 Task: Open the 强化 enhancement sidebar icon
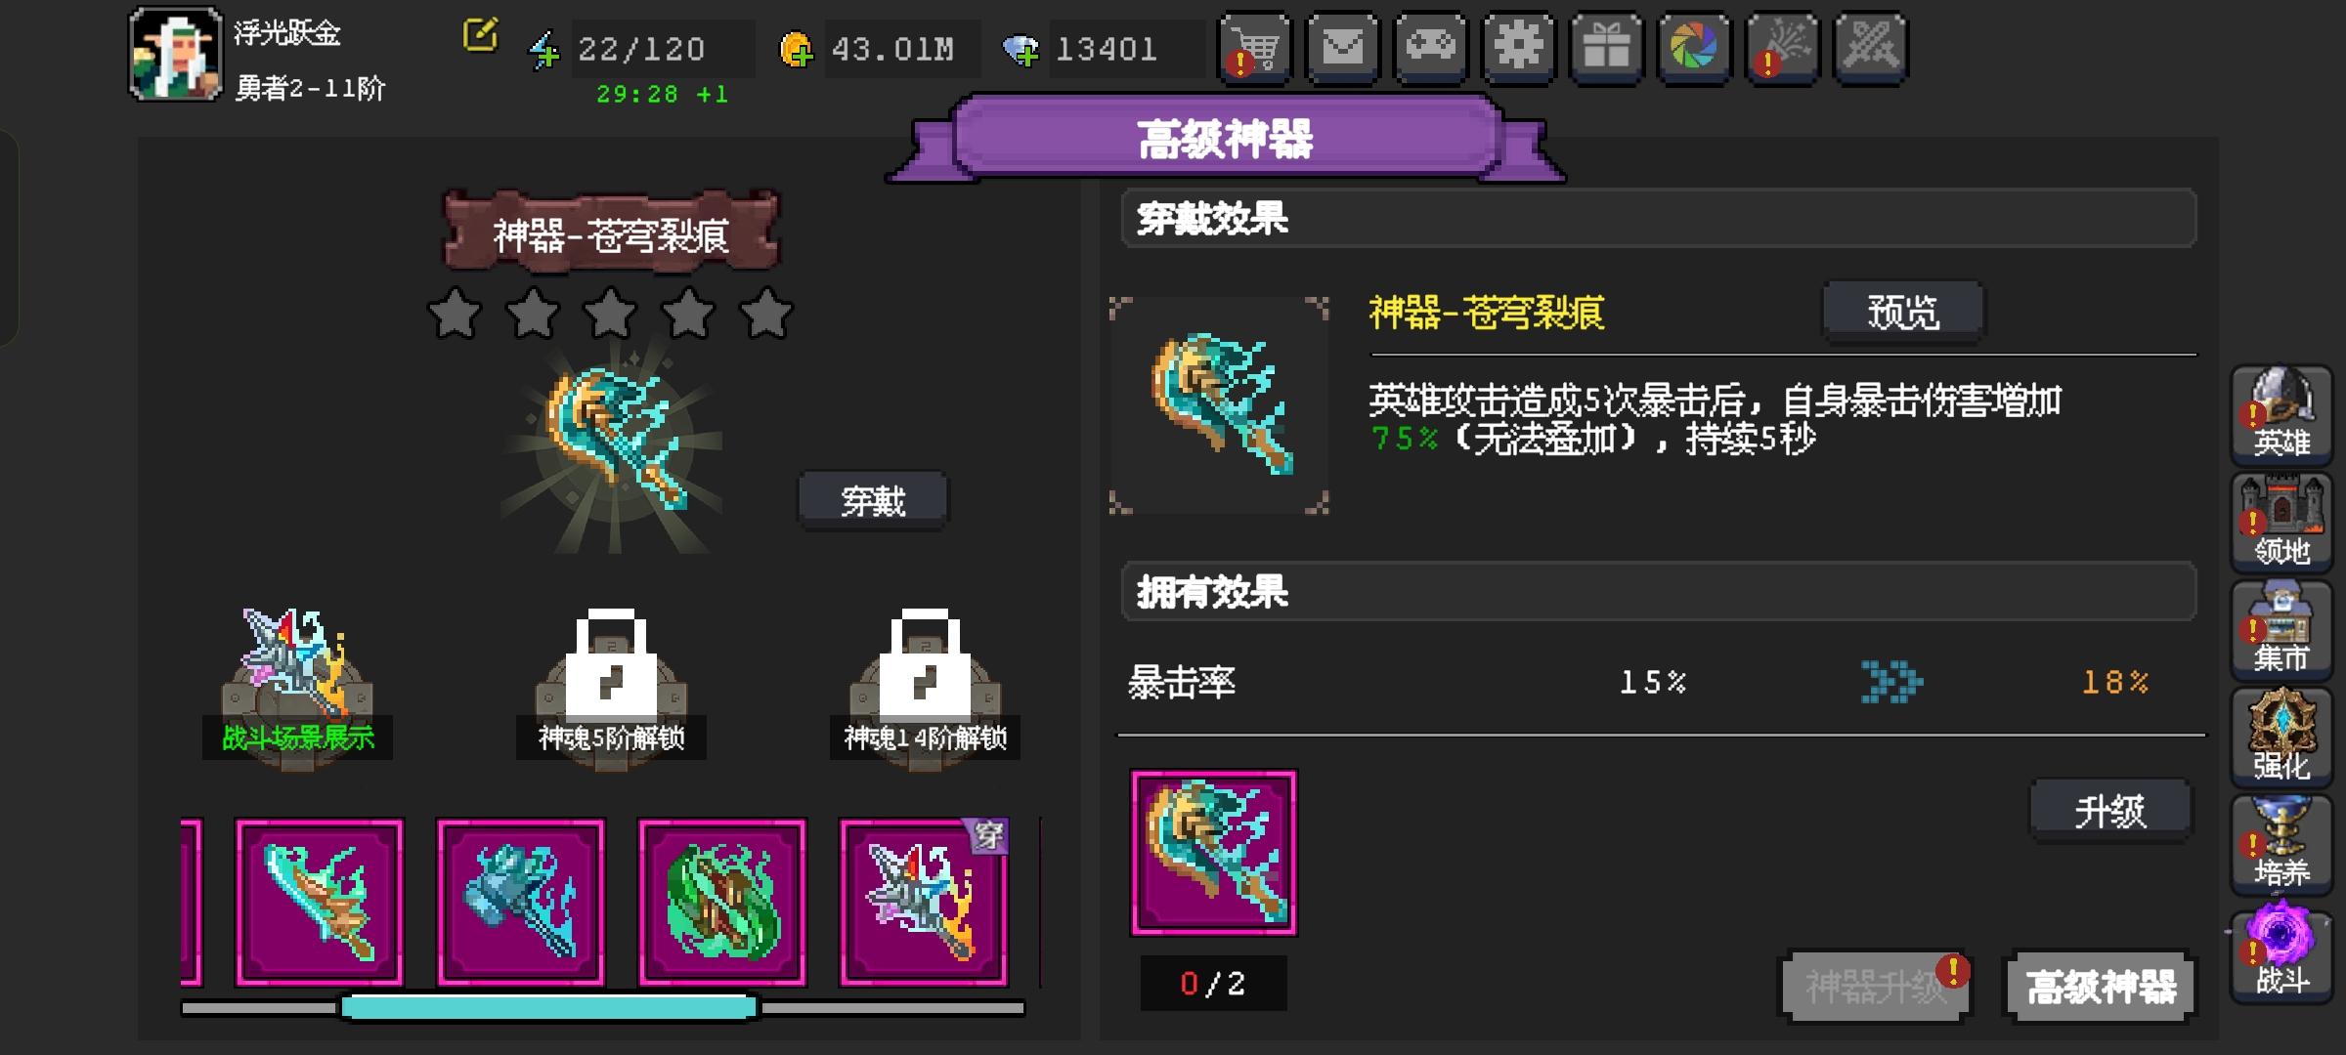(2281, 737)
